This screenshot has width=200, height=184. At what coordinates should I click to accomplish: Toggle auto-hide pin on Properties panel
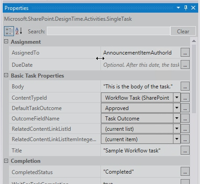pyautogui.click(x=186, y=8)
